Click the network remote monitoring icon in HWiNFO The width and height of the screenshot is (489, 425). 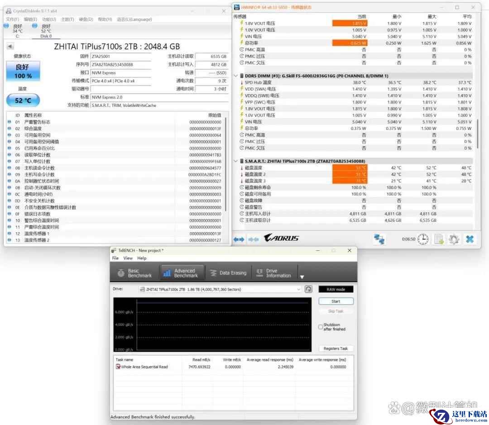pos(379,239)
